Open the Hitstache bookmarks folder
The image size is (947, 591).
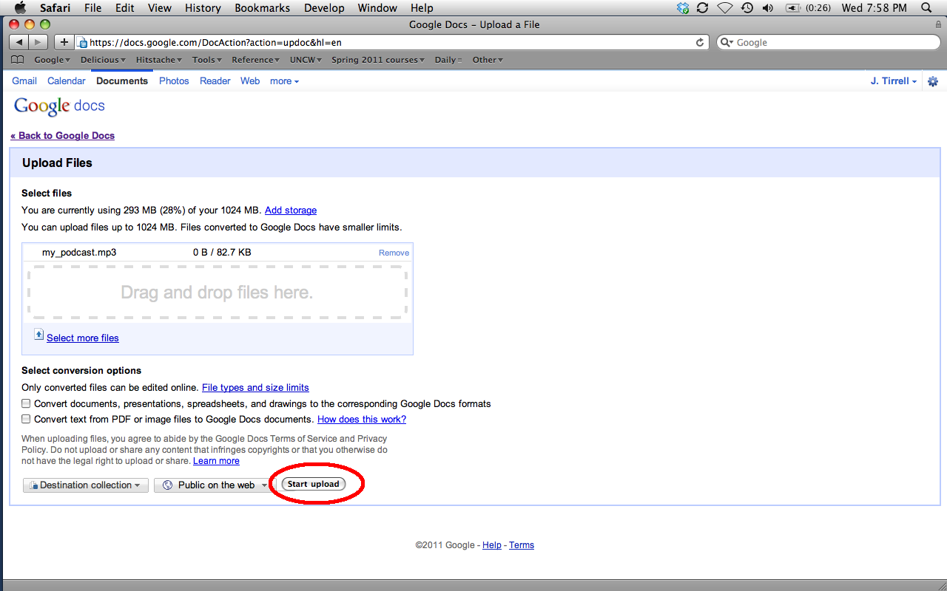(159, 60)
